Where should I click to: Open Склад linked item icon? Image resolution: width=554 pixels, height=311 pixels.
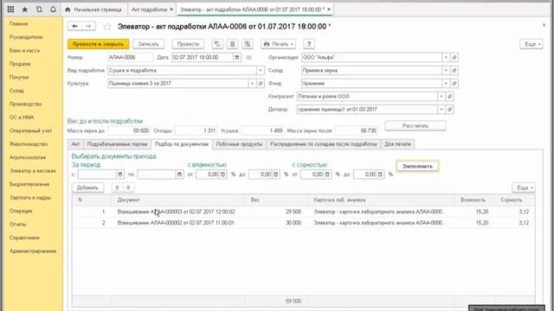point(454,70)
